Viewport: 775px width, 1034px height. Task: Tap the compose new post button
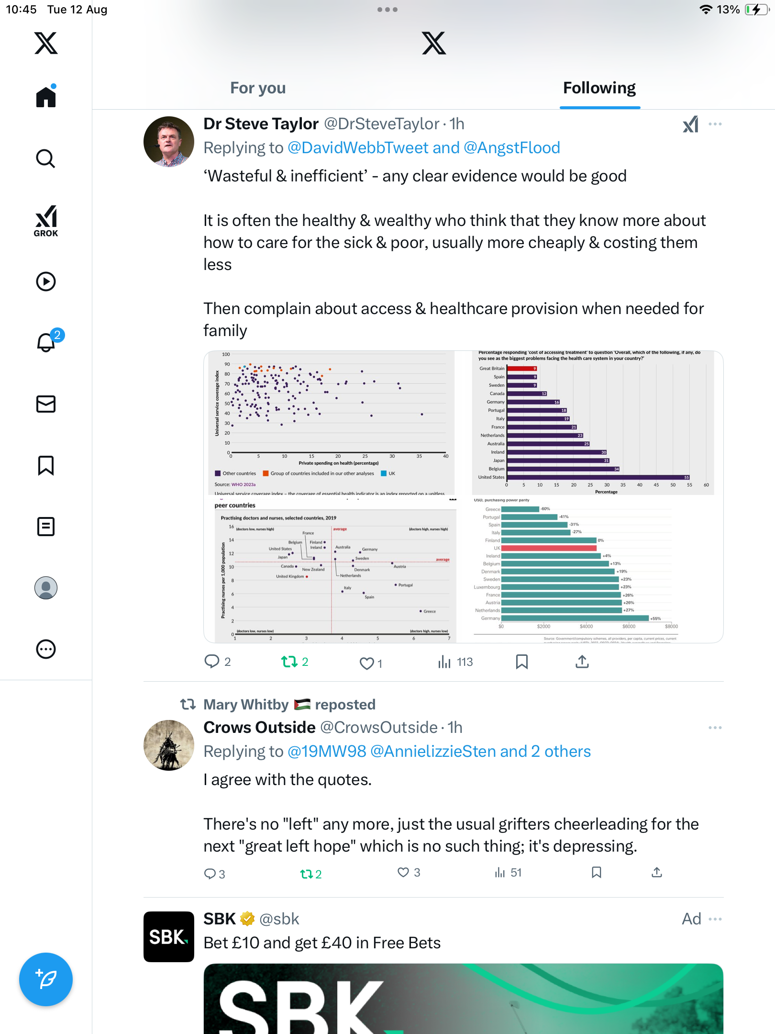(x=46, y=979)
